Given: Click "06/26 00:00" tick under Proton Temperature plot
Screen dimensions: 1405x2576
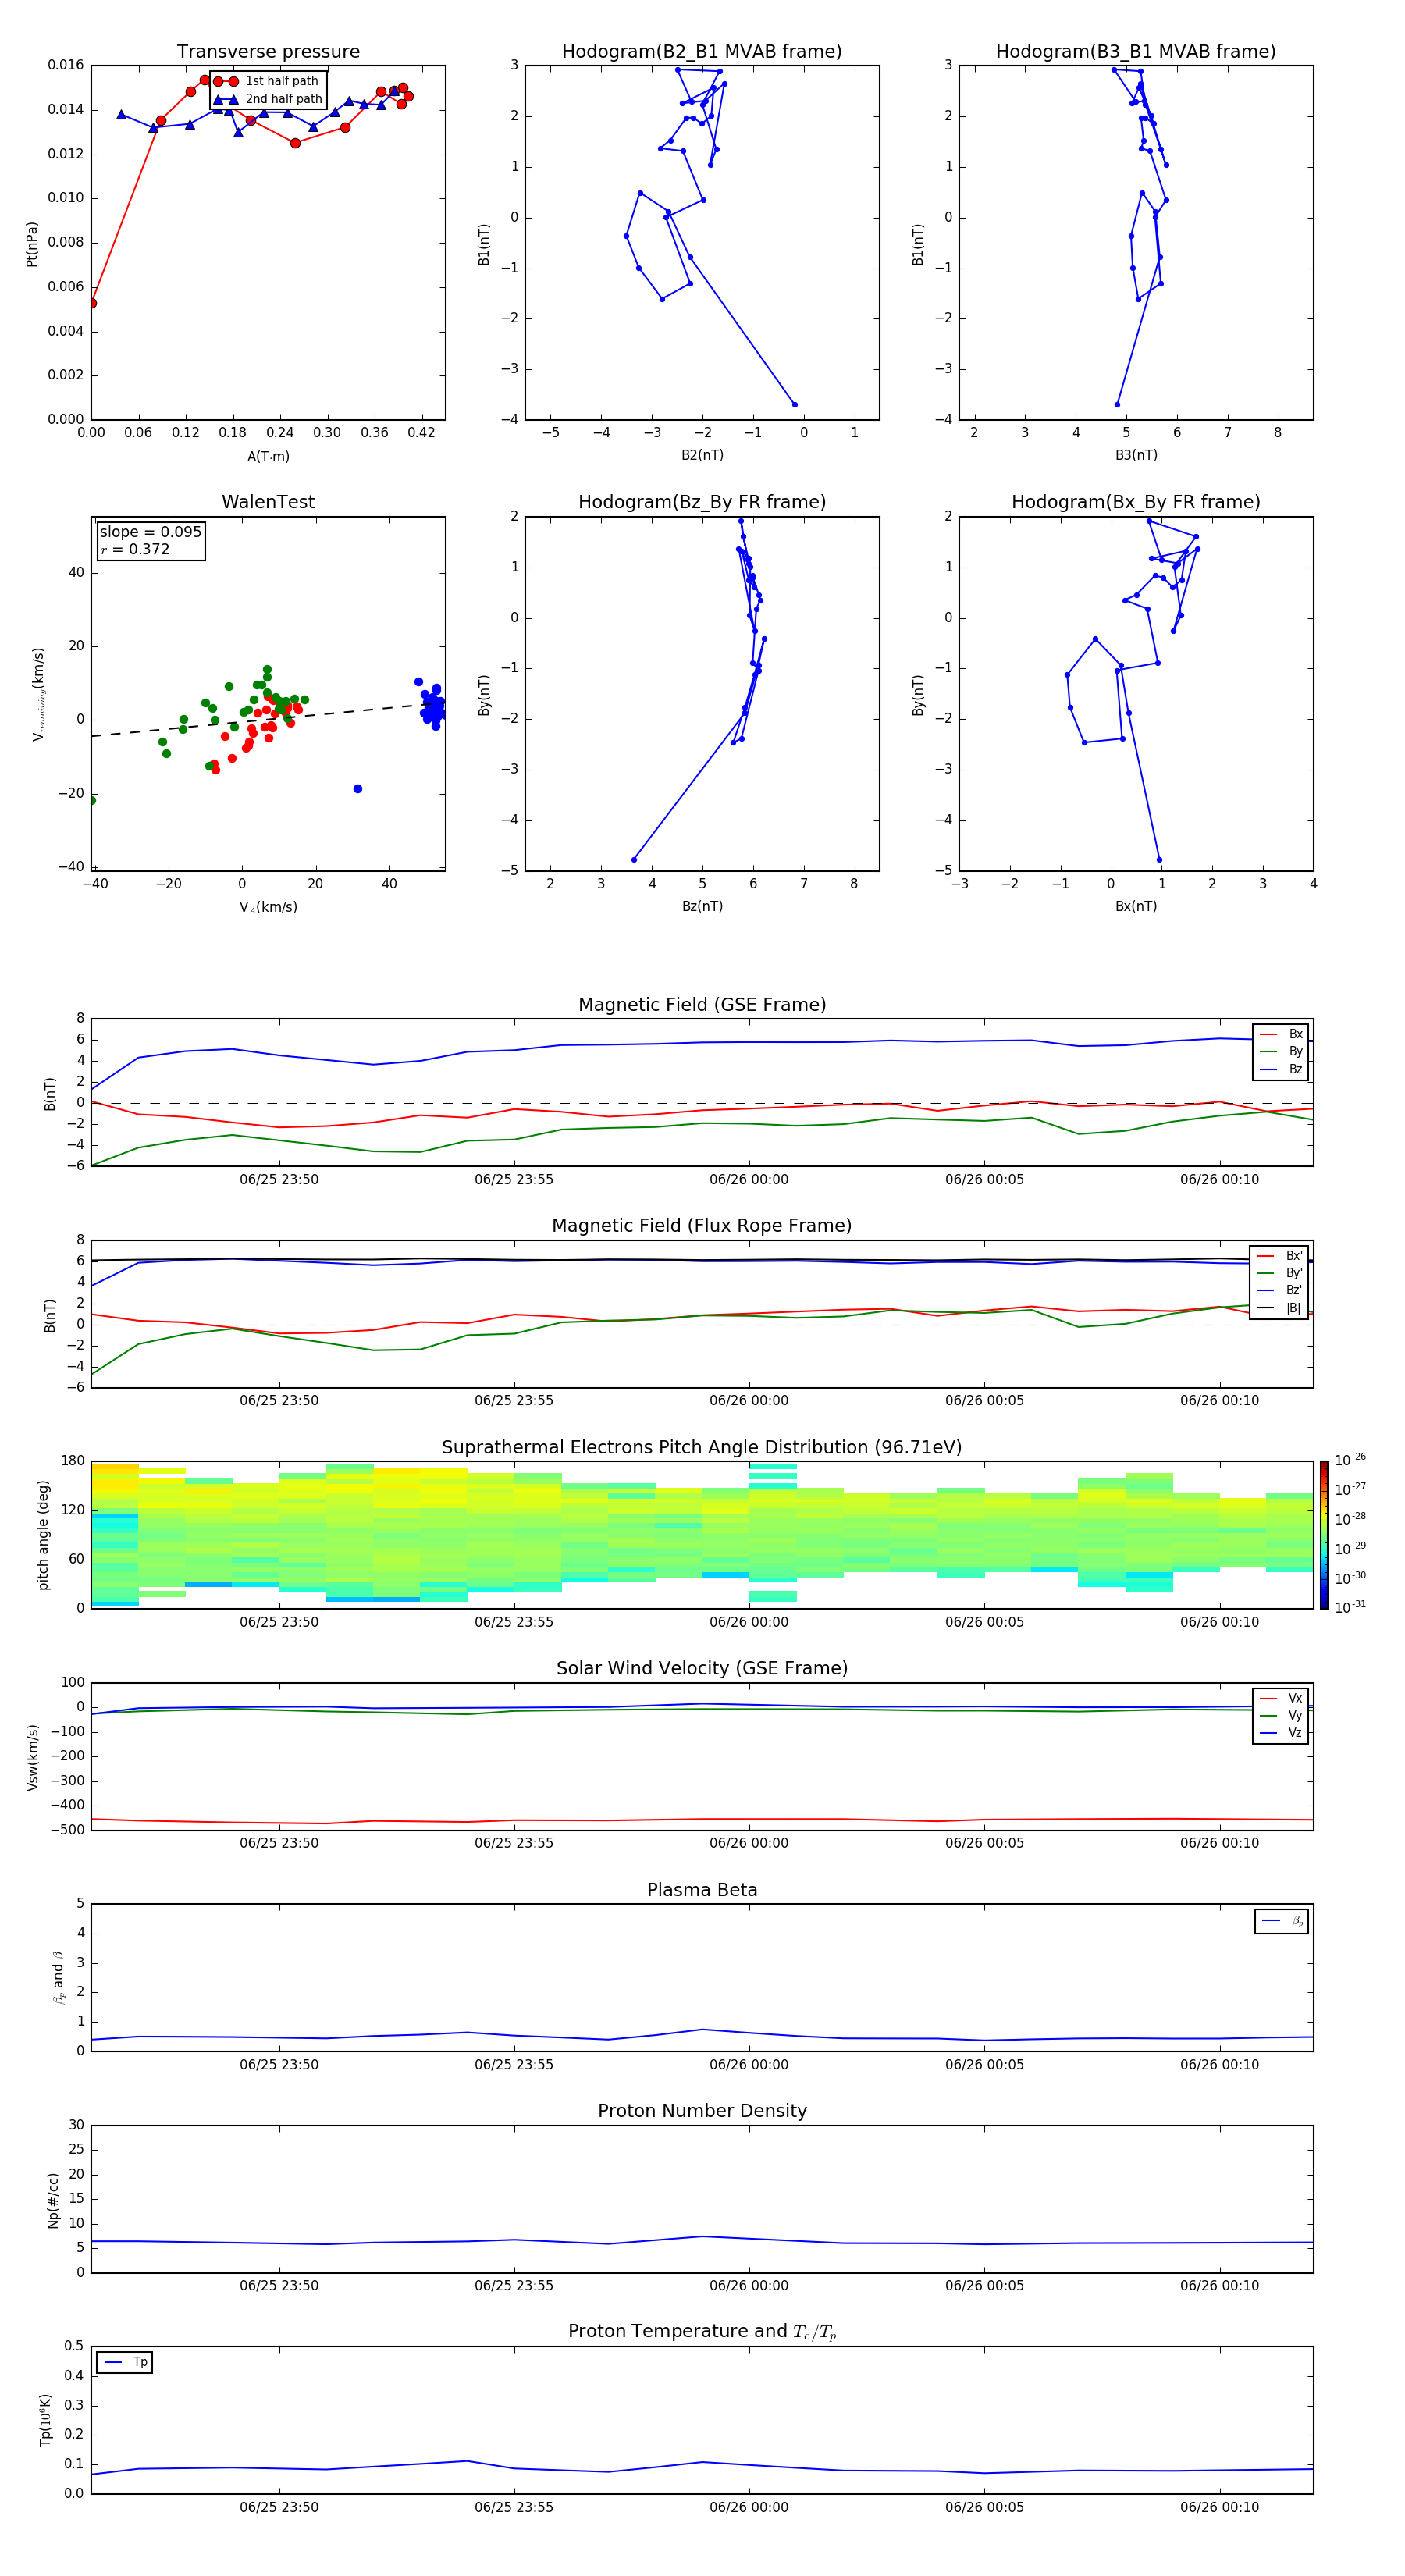Looking at the screenshot, I should [749, 2507].
